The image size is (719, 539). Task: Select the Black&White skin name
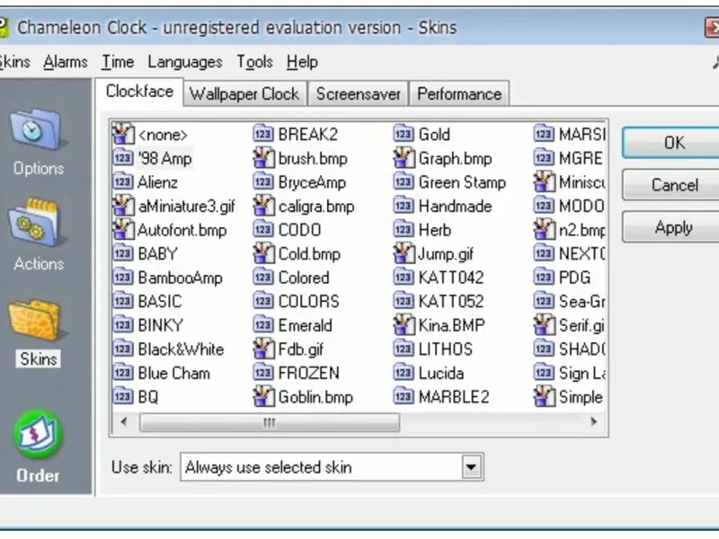(182, 349)
